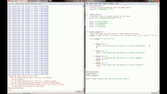Viewport: 167px width, 94px height.
Task: Click print line '(P)oleaxe' in editor
Action: click(98, 27)
